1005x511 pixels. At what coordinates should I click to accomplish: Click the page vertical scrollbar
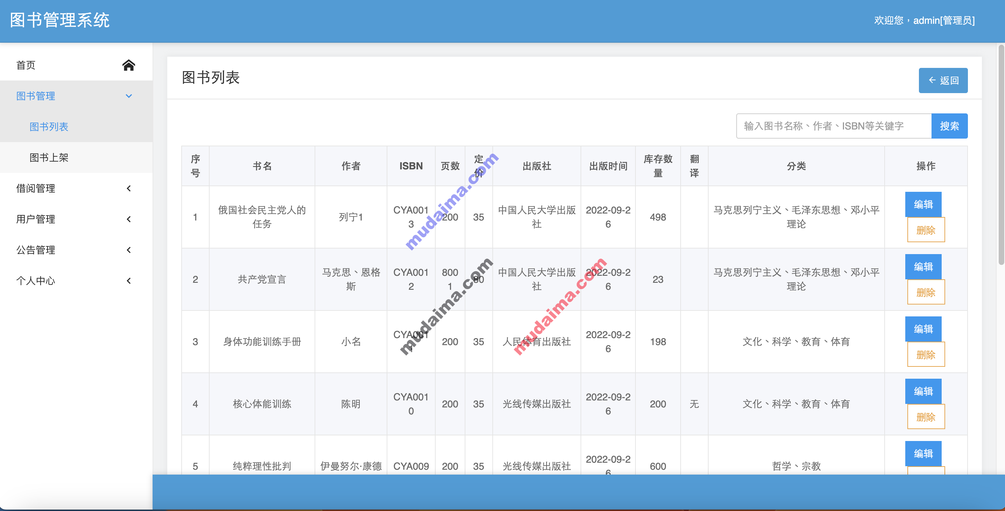tap(1001, 154)
